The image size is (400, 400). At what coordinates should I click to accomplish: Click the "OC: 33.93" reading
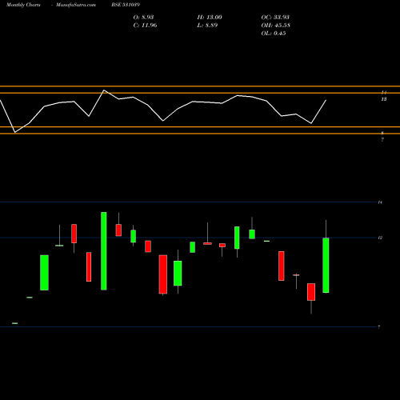(x=275, y=17)
